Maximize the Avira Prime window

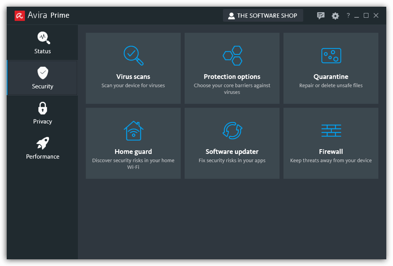[366, 16]
